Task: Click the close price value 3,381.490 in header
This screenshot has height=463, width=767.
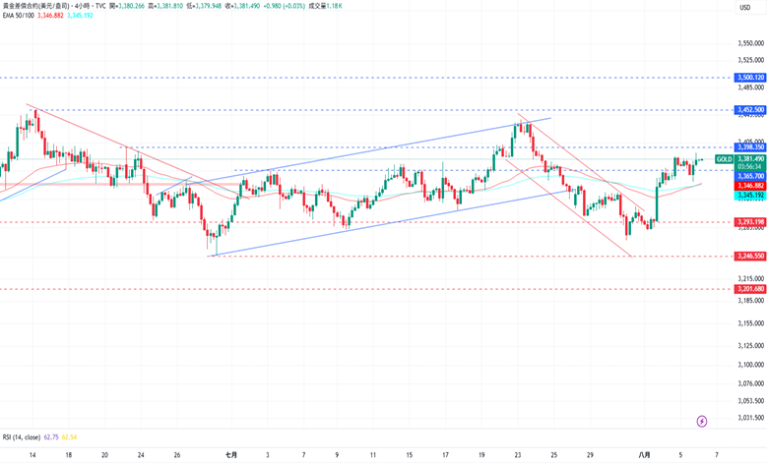Action: [246, 6]
